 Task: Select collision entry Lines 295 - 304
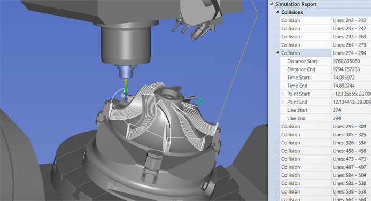pyautogui.click(x=323, y=127)
